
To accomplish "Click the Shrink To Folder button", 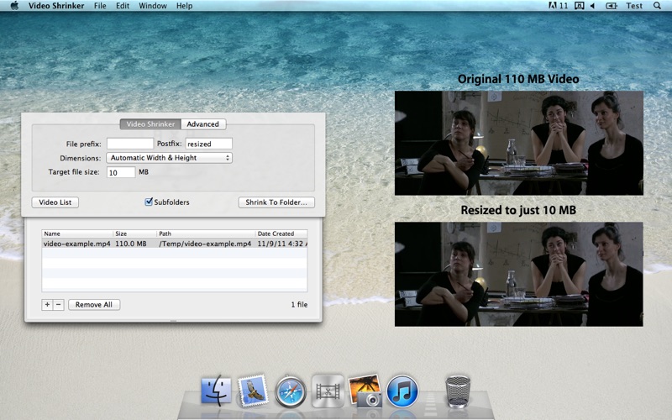I will pos(276,202).
